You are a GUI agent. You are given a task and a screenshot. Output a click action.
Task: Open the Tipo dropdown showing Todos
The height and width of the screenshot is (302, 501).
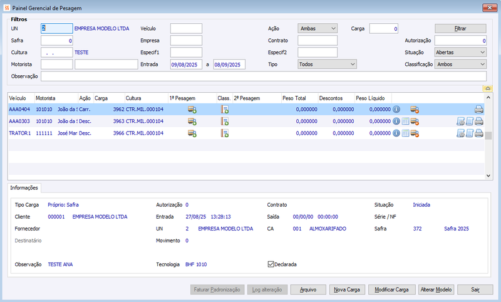pyautogui.click(x=327, y=65)
